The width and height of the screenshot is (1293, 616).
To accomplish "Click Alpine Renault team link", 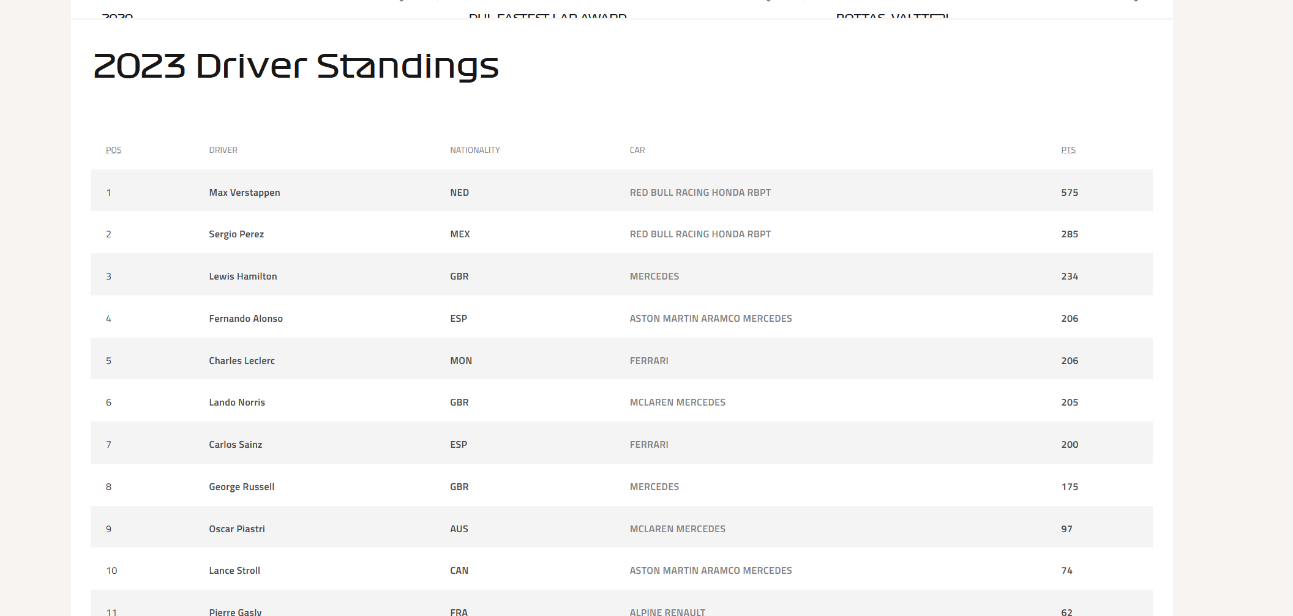I will point(667,612).
